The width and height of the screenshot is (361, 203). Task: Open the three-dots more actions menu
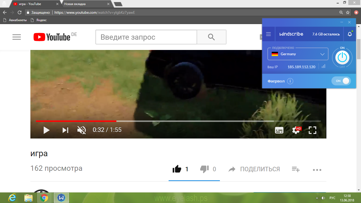coord(317,170)
